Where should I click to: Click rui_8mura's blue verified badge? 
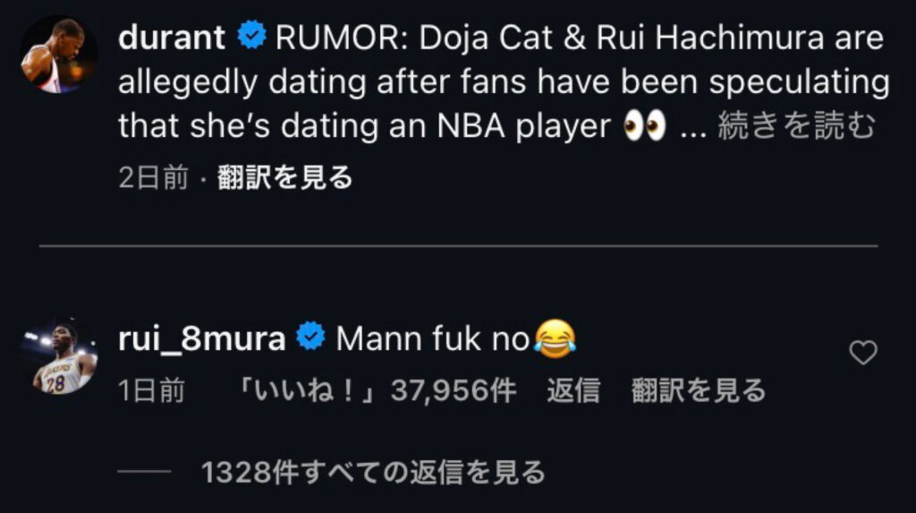(310, 338)
